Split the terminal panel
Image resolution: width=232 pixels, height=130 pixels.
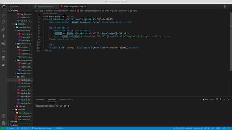point(217,100)
